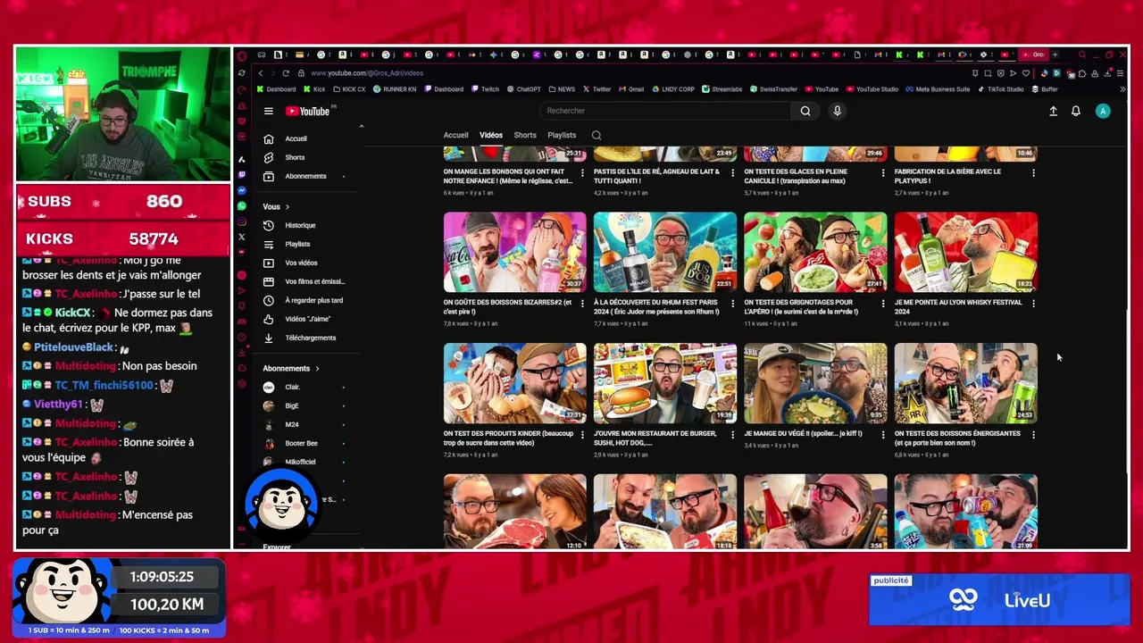Click the search magnifier button
This screenshot has height=643, width=1143.
pyautogui.click(x=805, y=111)
